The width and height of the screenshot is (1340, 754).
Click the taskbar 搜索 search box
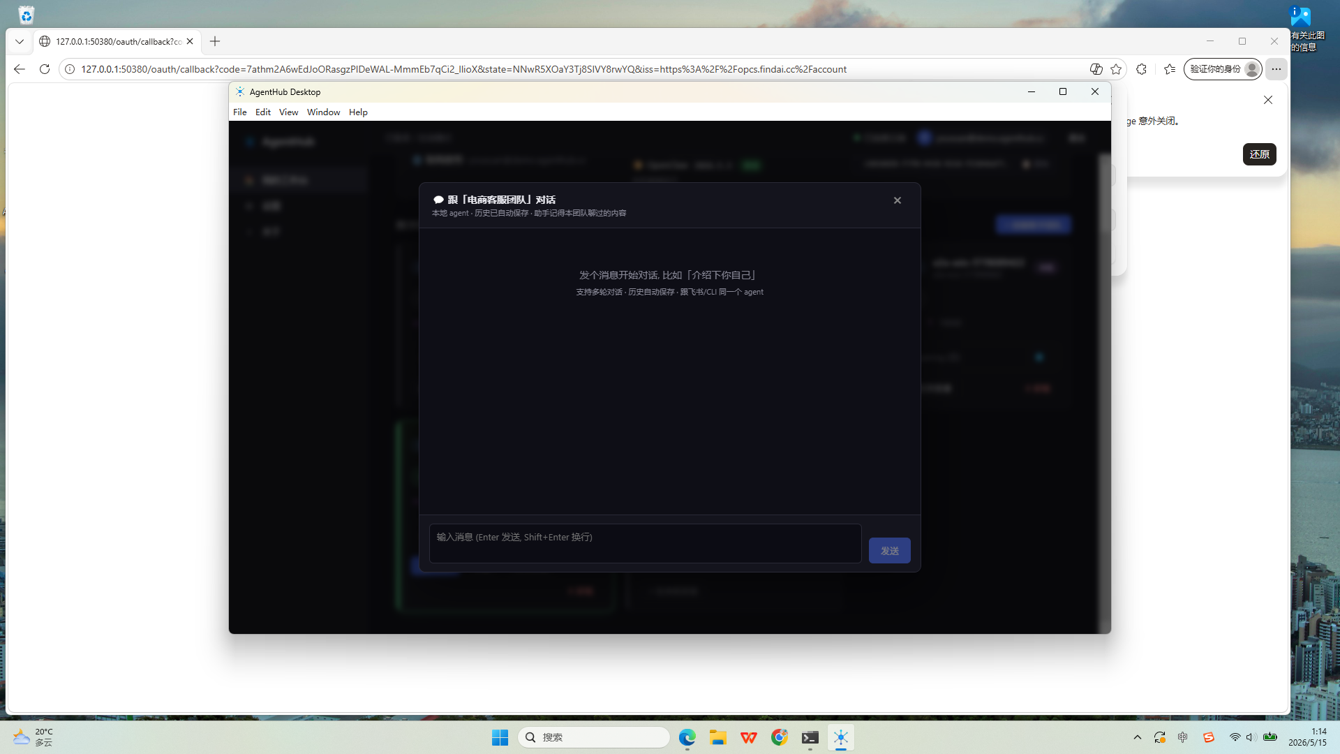tap(594, 737)
